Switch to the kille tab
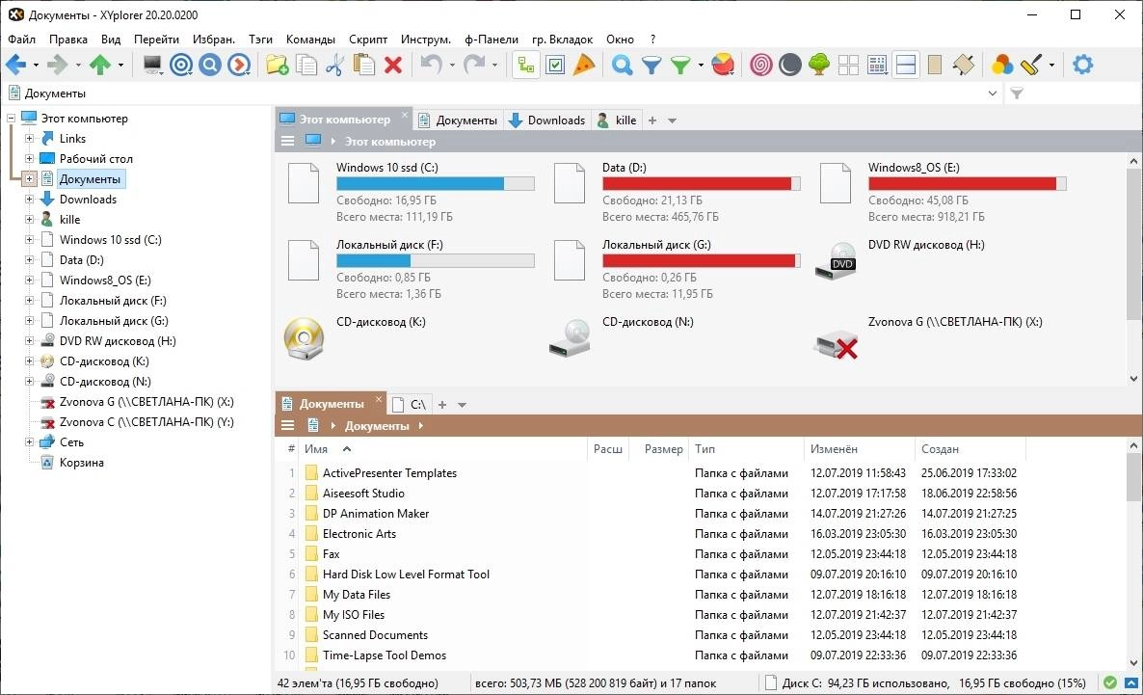1143x695 pixels. click(617, 120)
